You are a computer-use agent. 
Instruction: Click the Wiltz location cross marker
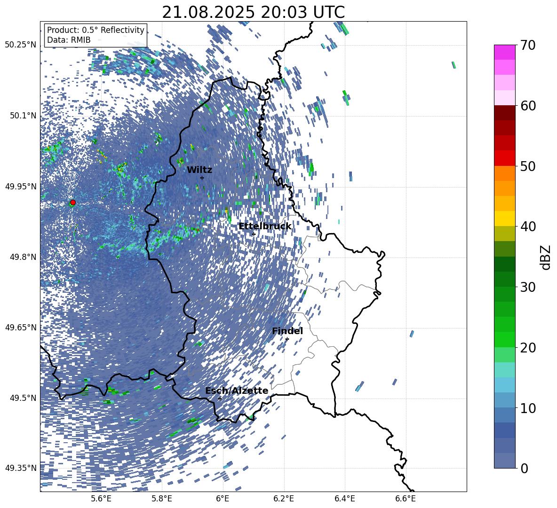[202, 178]
